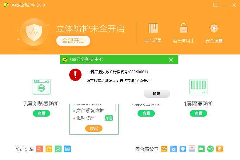Viewport: 240px width, 160px height.
Task: Click the red flame protection engine icon
Action: (x=40, y=149)
